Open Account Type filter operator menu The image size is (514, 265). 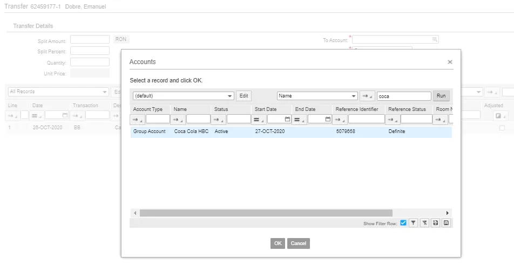click(137, 120)
